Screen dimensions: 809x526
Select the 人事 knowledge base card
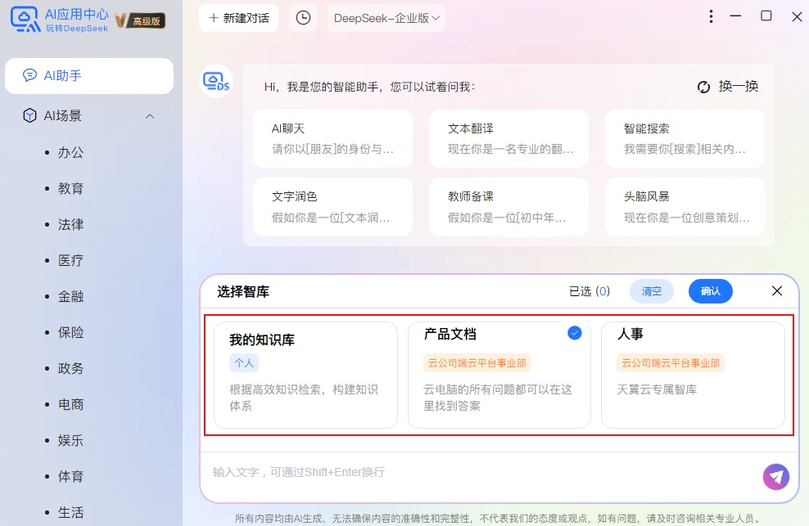tap(693, 375)
